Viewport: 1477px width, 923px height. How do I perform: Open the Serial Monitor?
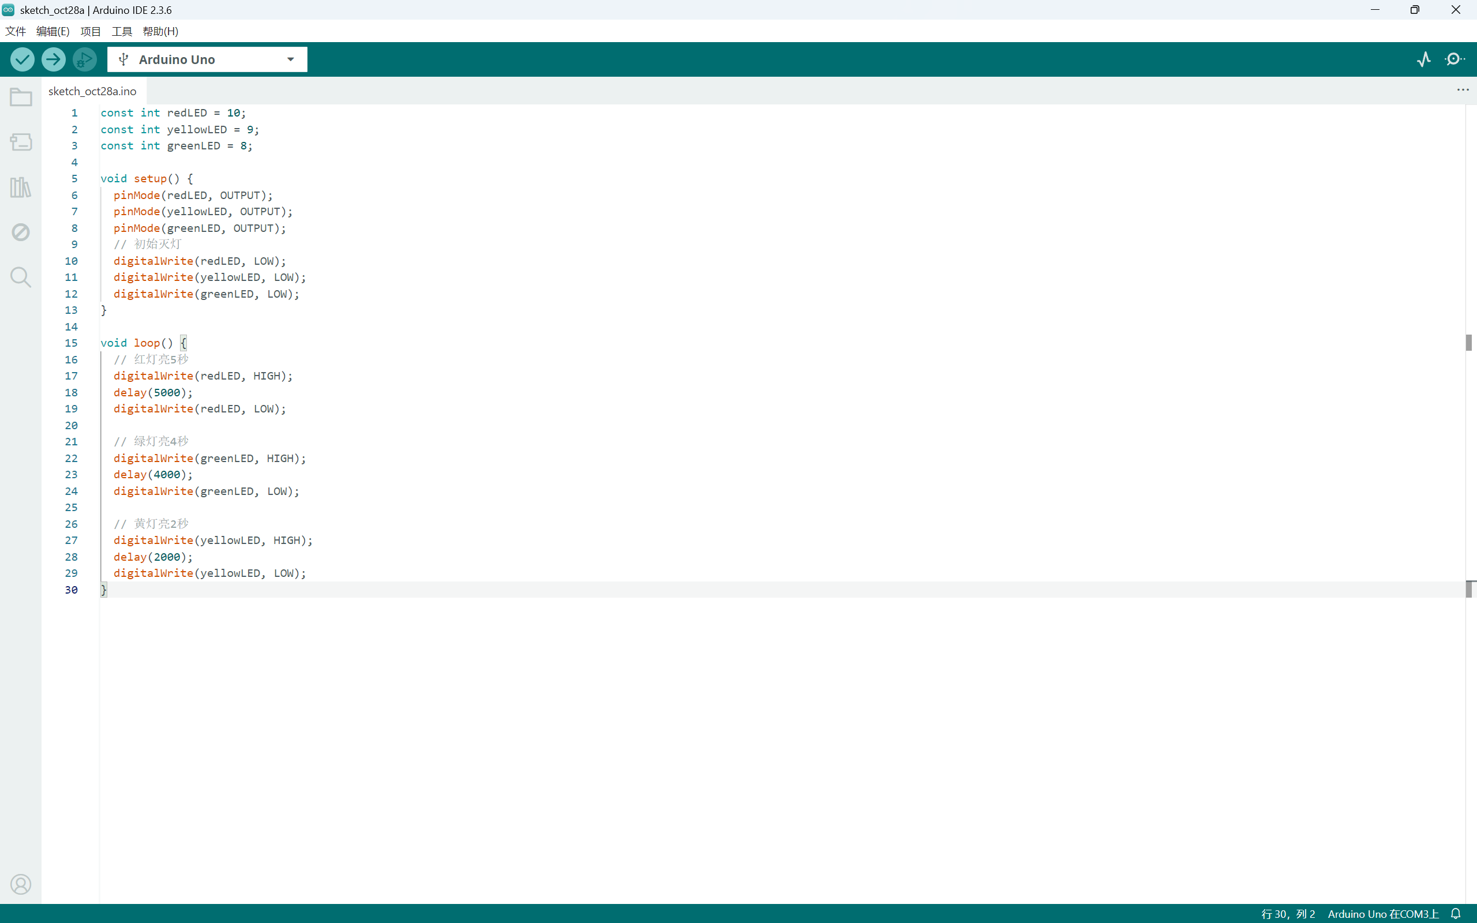pos(1455,59)
